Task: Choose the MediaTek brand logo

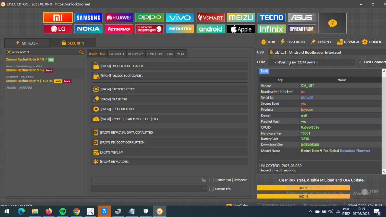Action: (x=180, y=29)
